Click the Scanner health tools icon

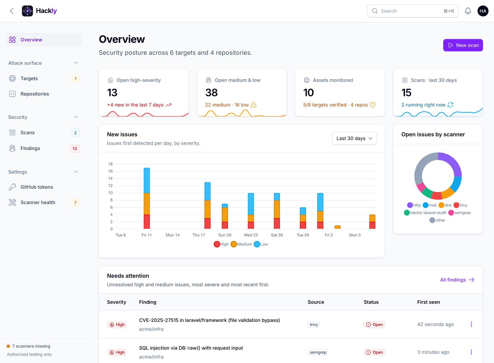[12, 202]
